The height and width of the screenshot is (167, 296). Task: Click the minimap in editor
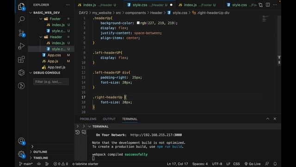266,19
